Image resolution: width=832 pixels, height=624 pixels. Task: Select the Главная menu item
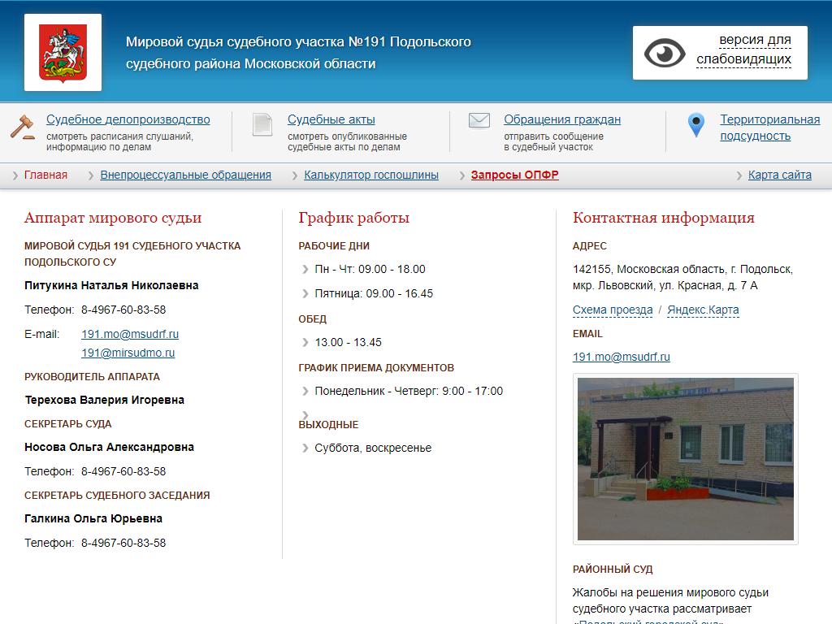coord(45,175)
